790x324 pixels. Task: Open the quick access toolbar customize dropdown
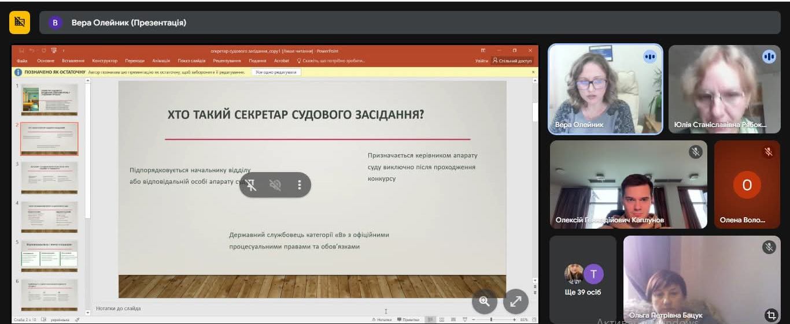pyautogui.click(x=64, y=51)
